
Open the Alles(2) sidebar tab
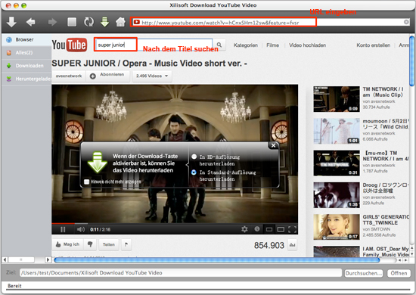point(26,52)
